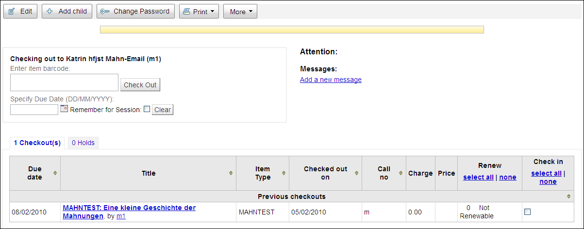Select all items for Renew
This screenshot has width=584, height=229.
point(478,177)
